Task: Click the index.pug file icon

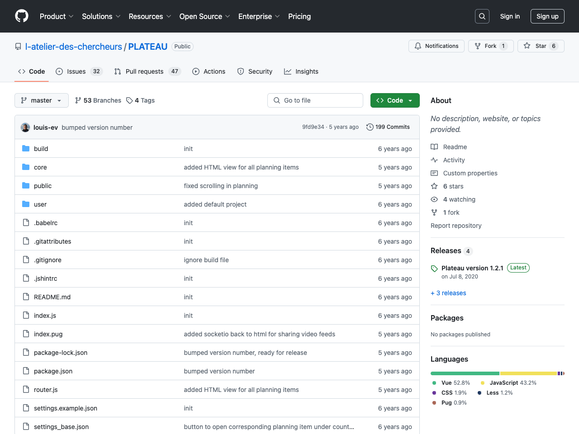Action: pyautogui.click(x=26, y=334)
